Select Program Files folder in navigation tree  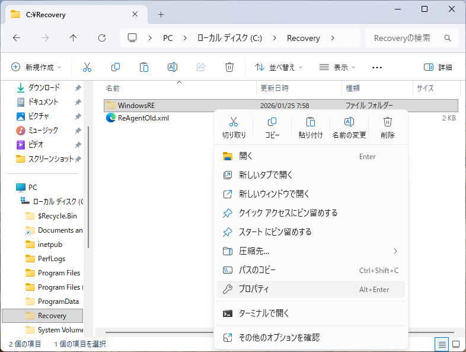[x=58, y=273]
